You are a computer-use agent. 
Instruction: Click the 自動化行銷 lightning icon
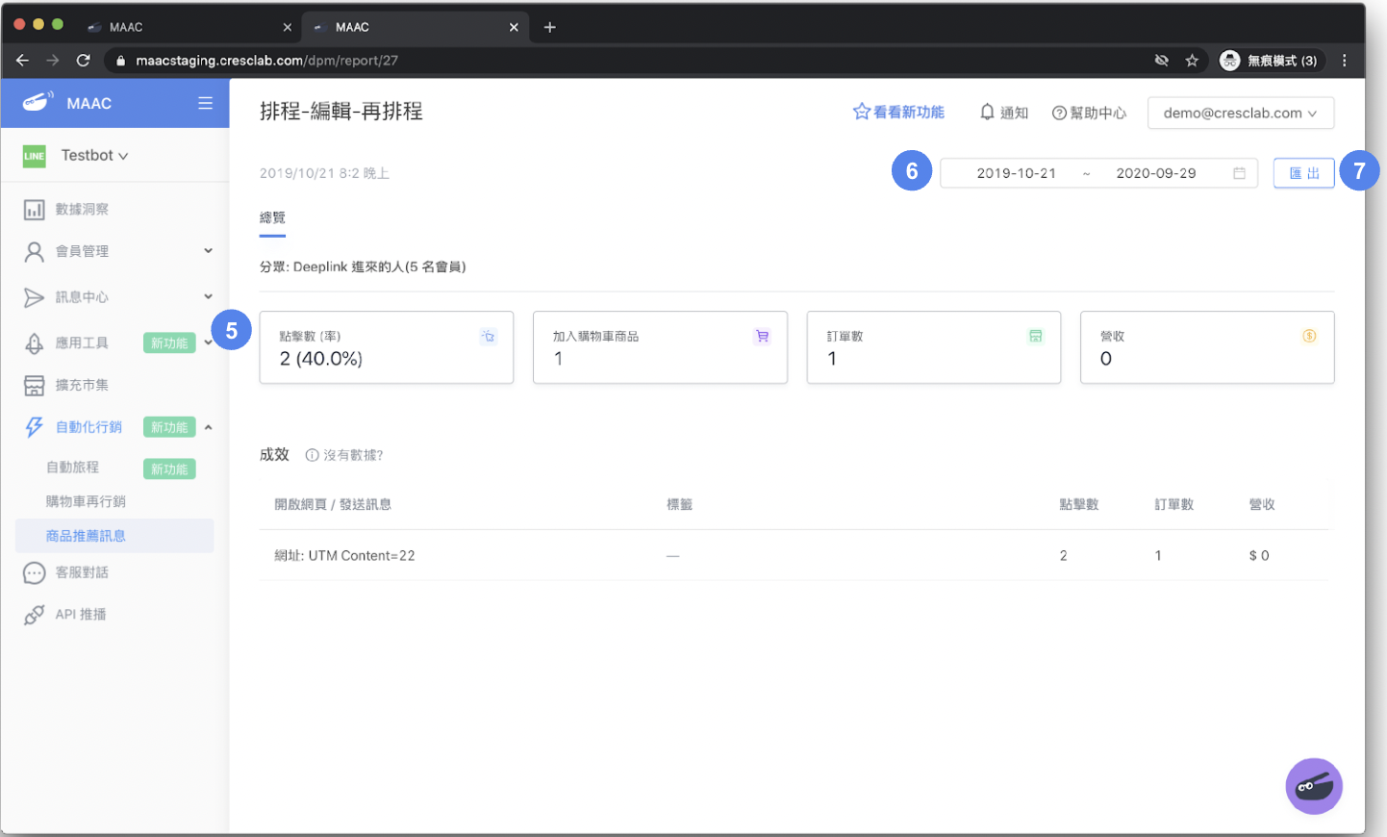tap(35, 427)
